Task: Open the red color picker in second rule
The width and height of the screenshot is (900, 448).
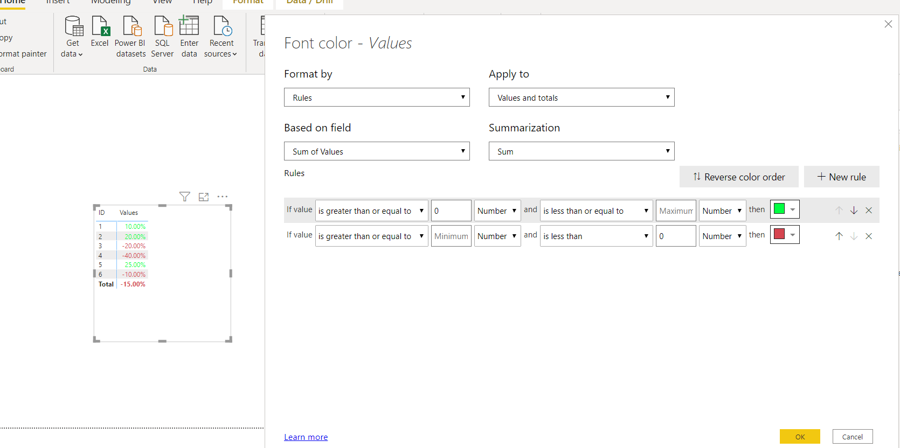Action: click(x=785, y=234)
